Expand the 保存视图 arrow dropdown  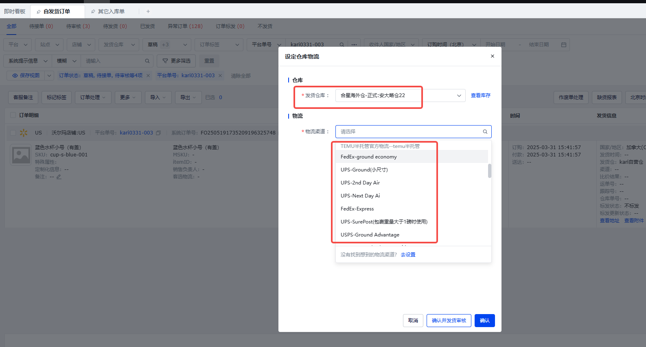click(49, 76)
